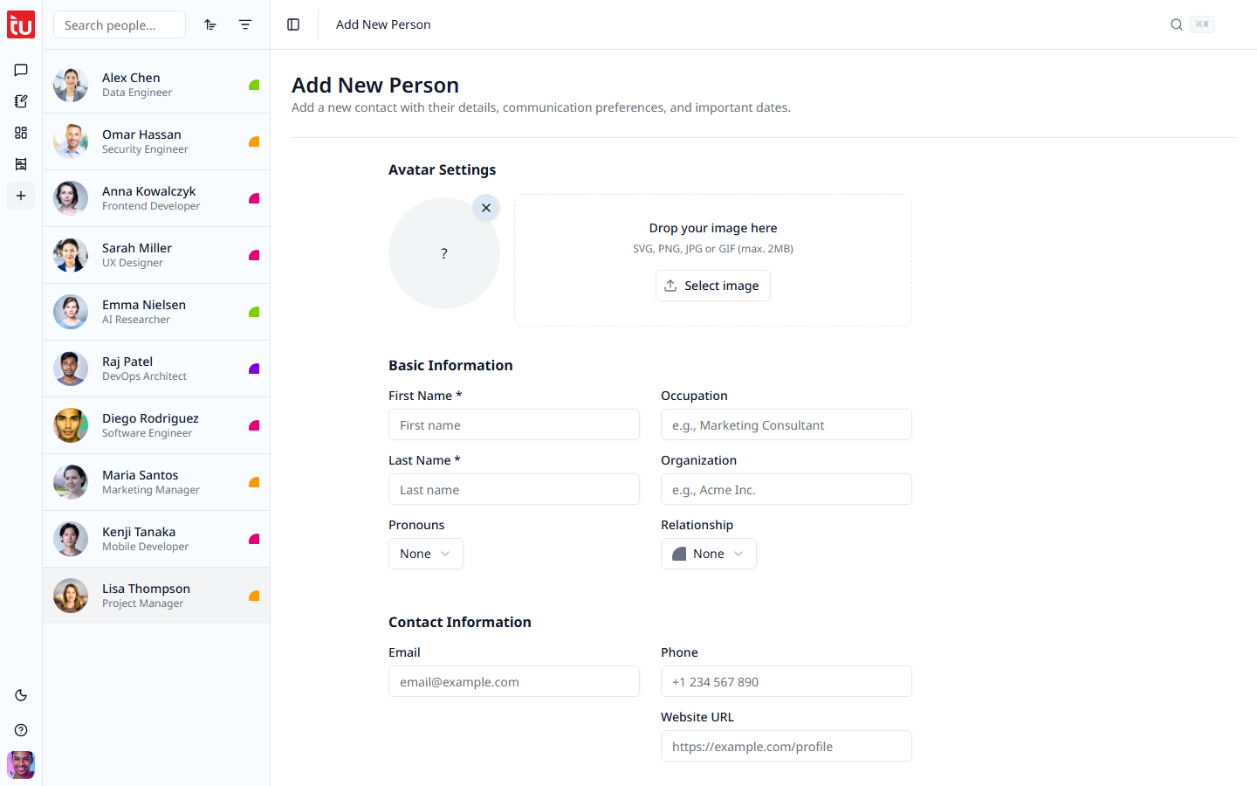The image size is (1257, 786).
Task: Open the fourth sidebar icon under the dashboard grid
Action: pos(21,164)
